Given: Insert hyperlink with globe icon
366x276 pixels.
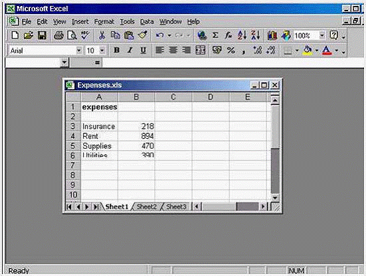Looking at the screenshot, I should [x=202, y=35].
